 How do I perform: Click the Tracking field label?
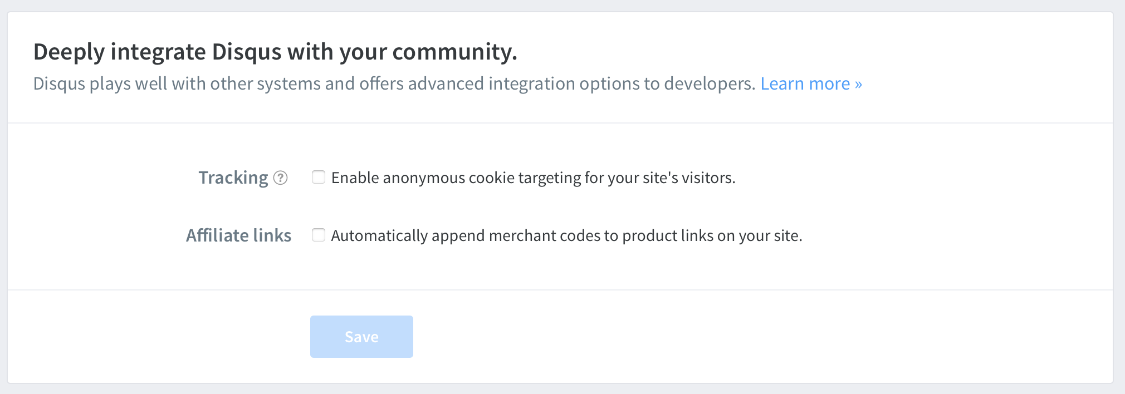click(233, 178)
